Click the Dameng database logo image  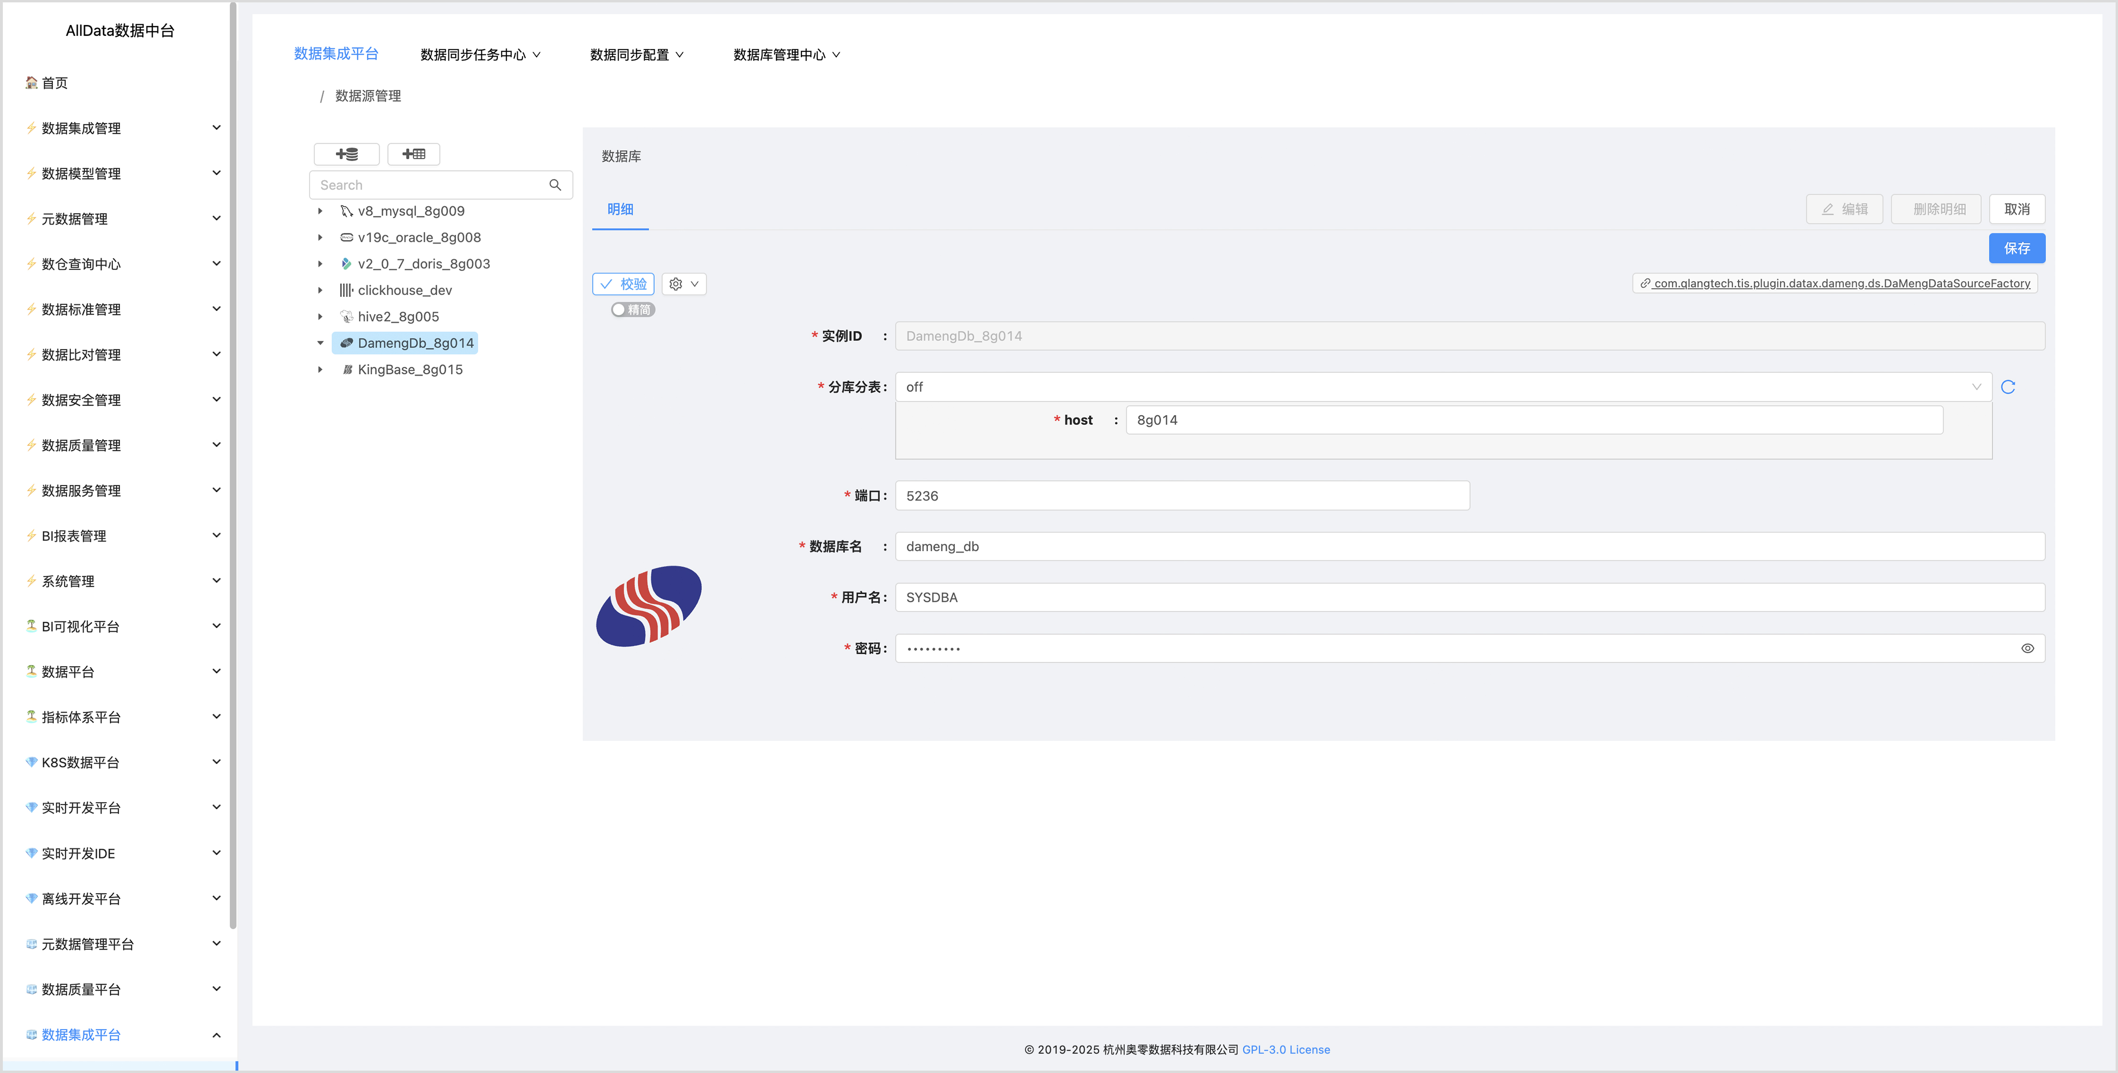(x=648, y=606)
